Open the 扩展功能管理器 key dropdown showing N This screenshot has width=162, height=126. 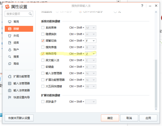[91, 80]
